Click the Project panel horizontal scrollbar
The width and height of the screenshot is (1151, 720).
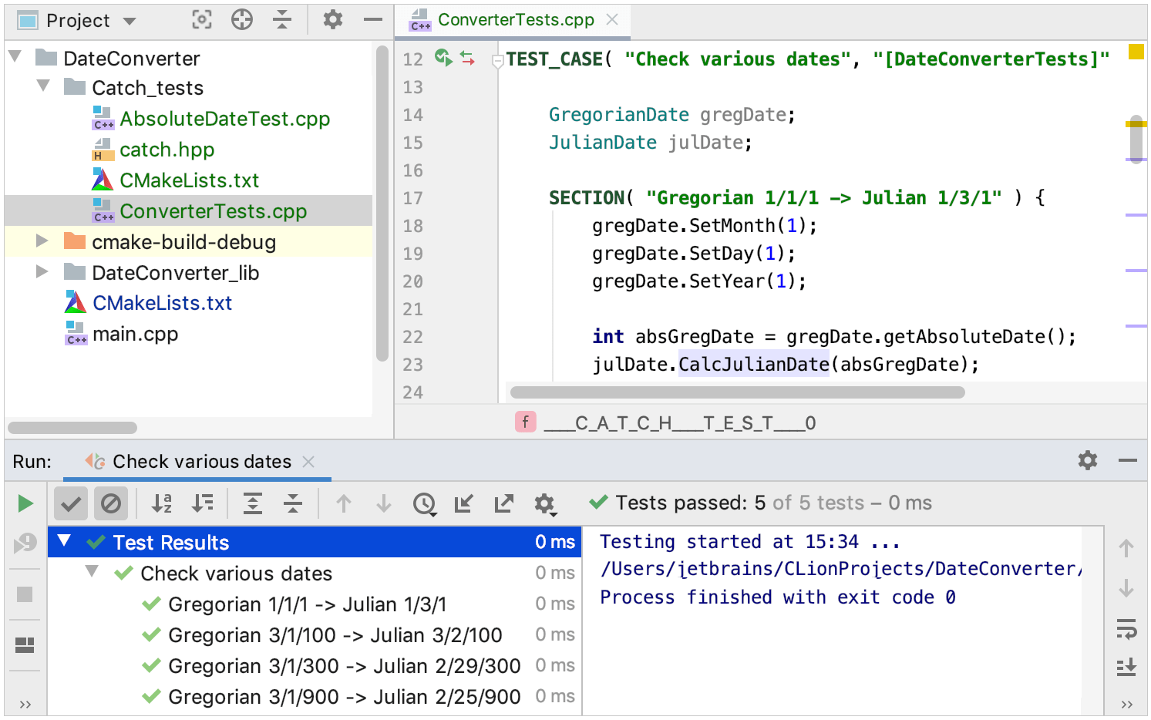pos(72,427)
